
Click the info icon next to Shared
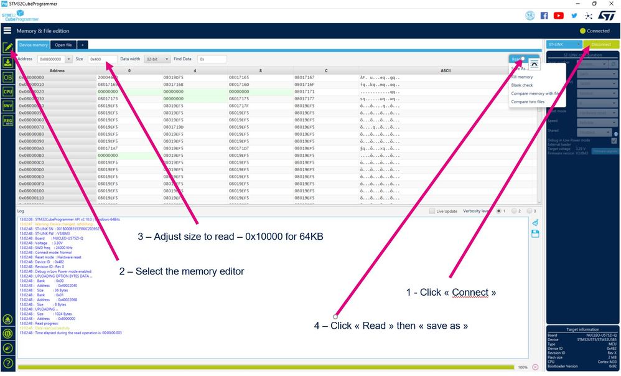point(616,134)
